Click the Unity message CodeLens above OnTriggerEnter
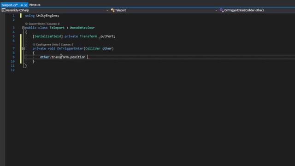295x166 pixels. tap(47, 45)
